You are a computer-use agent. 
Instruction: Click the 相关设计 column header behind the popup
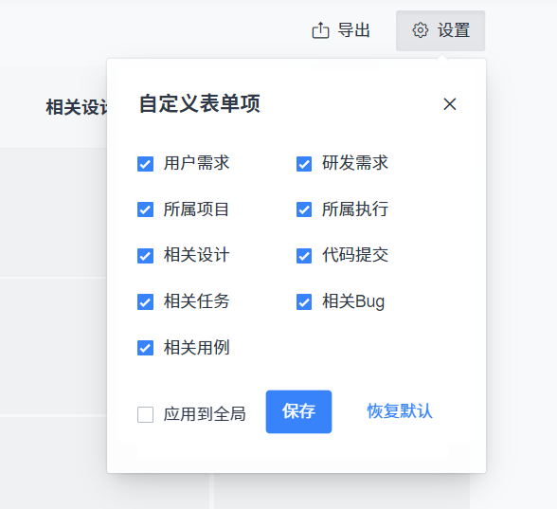[77, 107]
